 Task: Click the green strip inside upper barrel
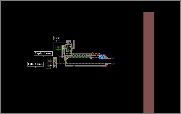(79, 56)
